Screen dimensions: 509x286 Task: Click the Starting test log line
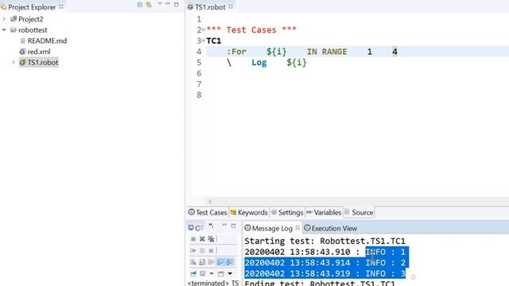[x=324, y=241]
